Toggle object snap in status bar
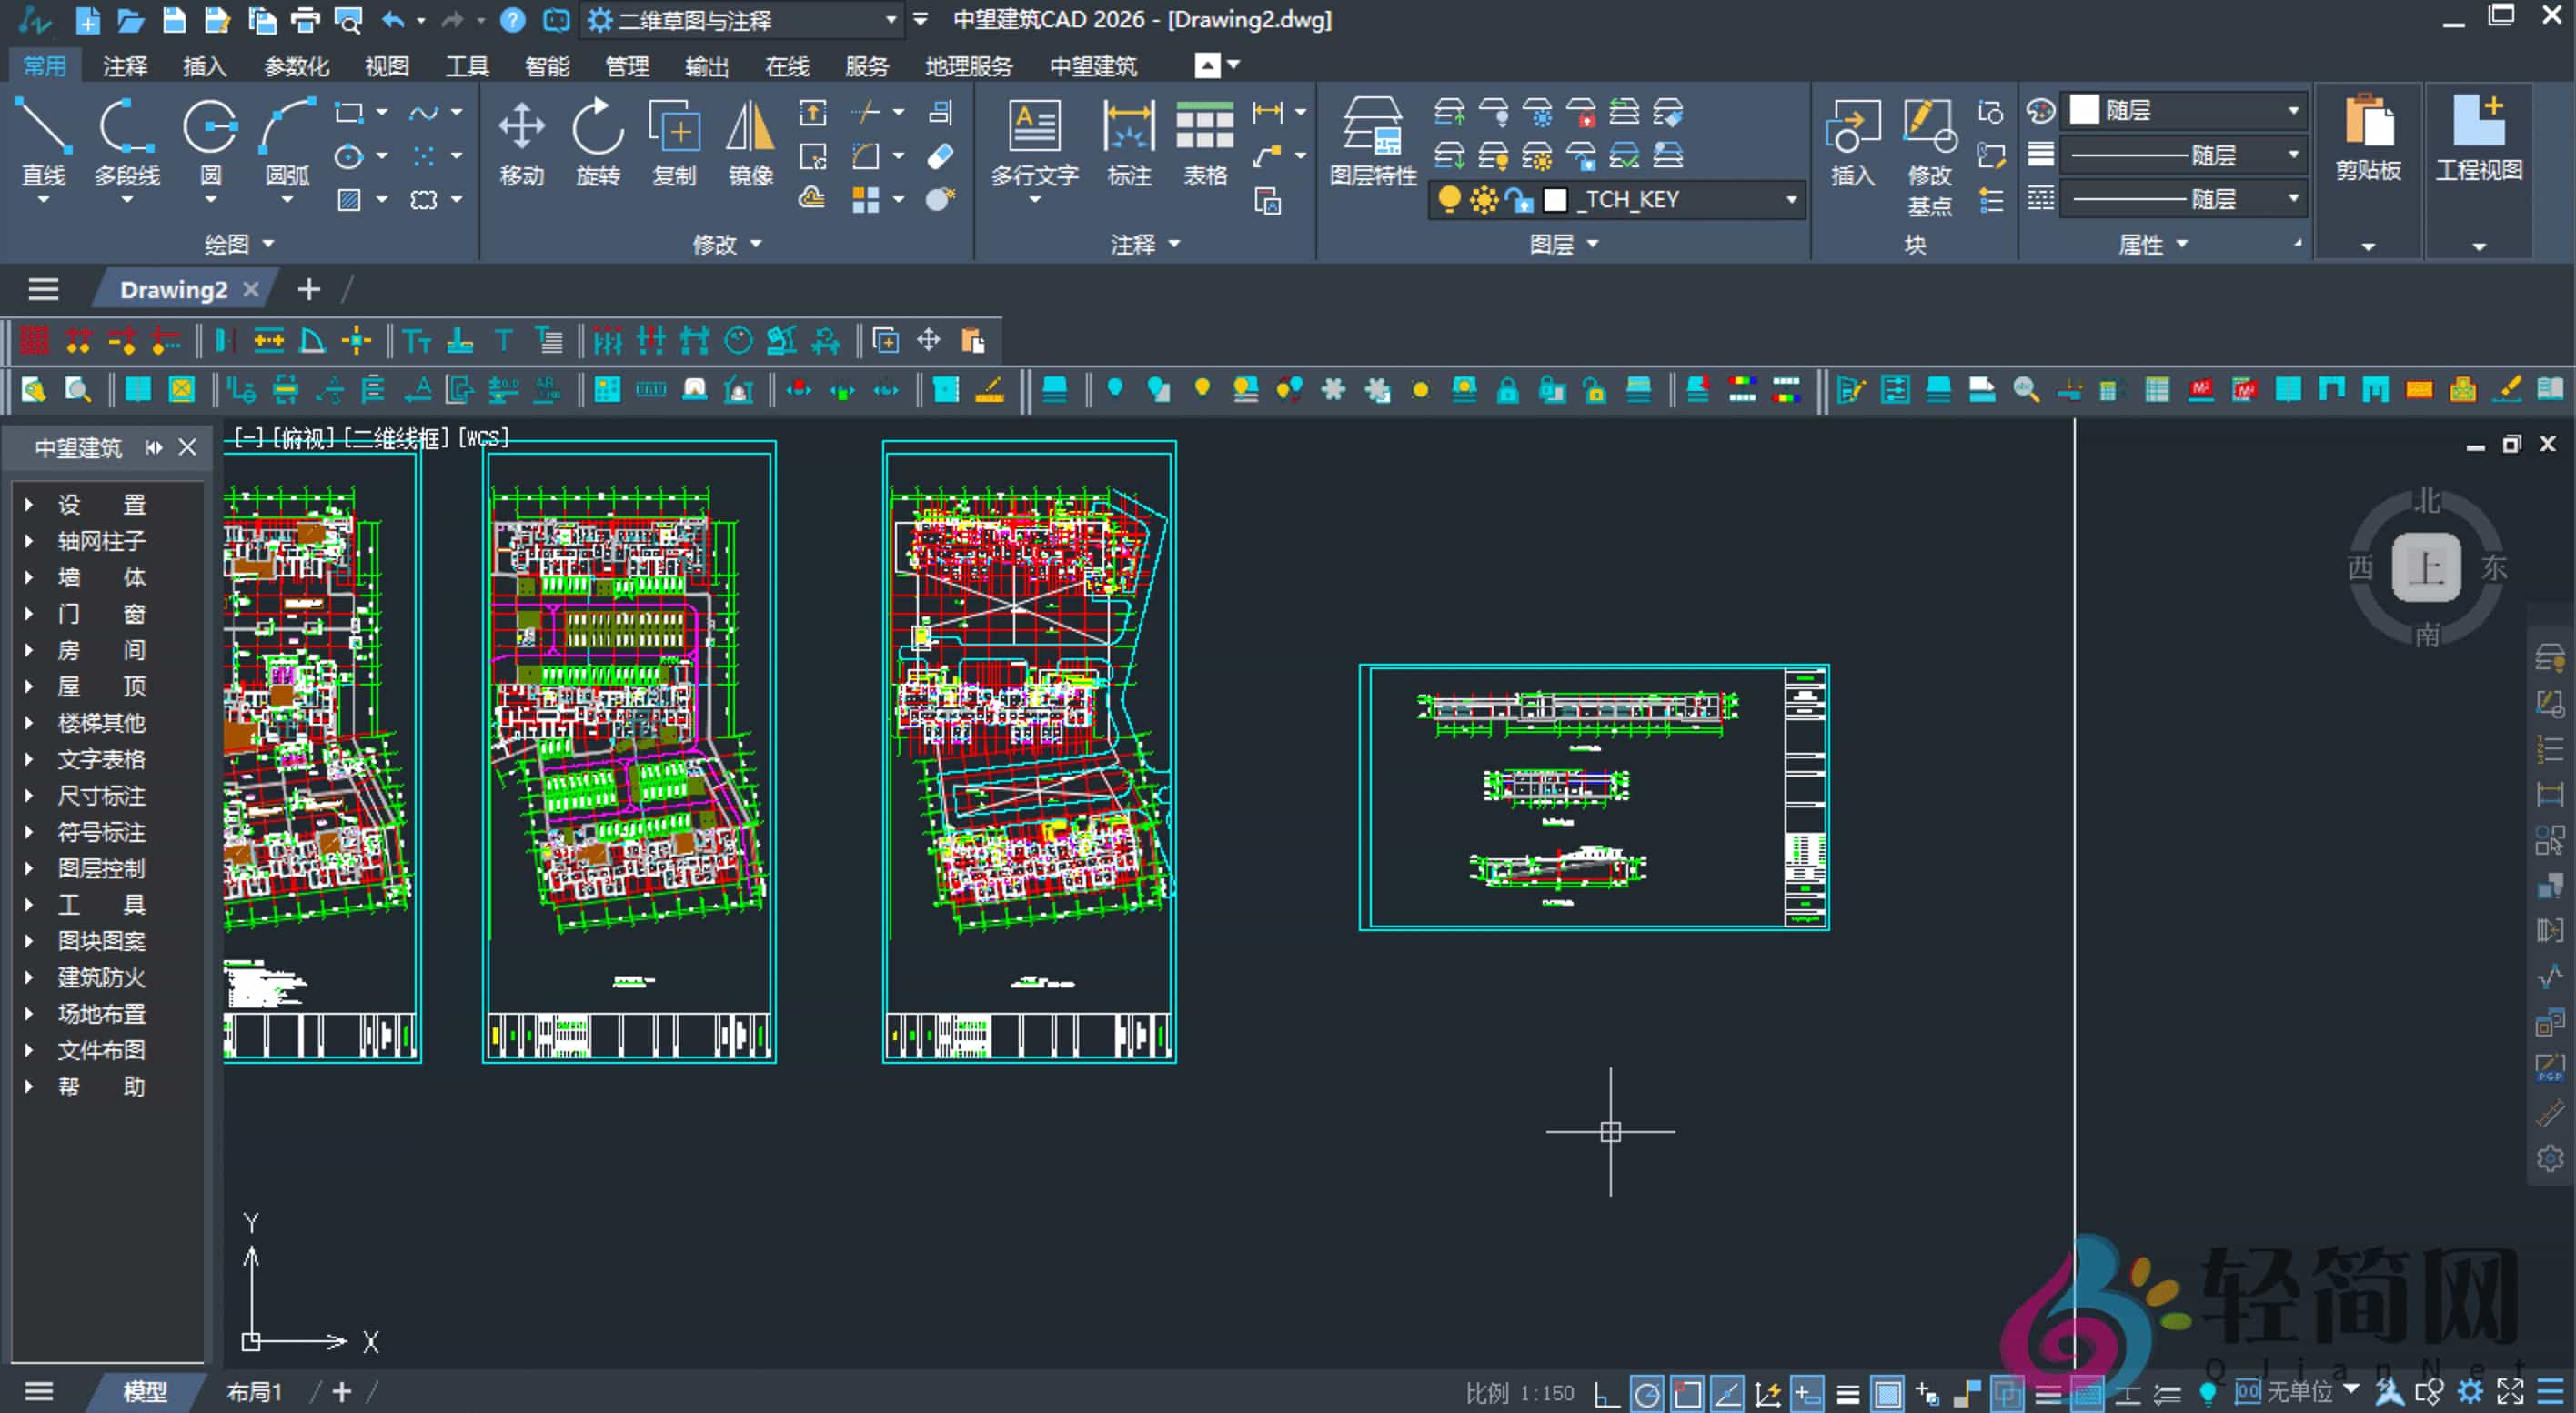The width and height of the screenshot is (2576, 1413). [1687, 1393]
